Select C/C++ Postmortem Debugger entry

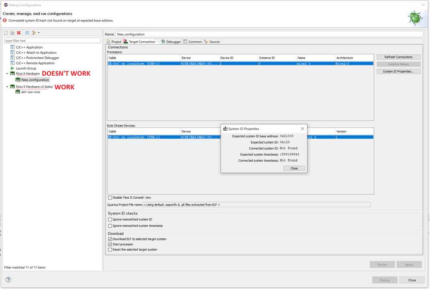(37, 58)
